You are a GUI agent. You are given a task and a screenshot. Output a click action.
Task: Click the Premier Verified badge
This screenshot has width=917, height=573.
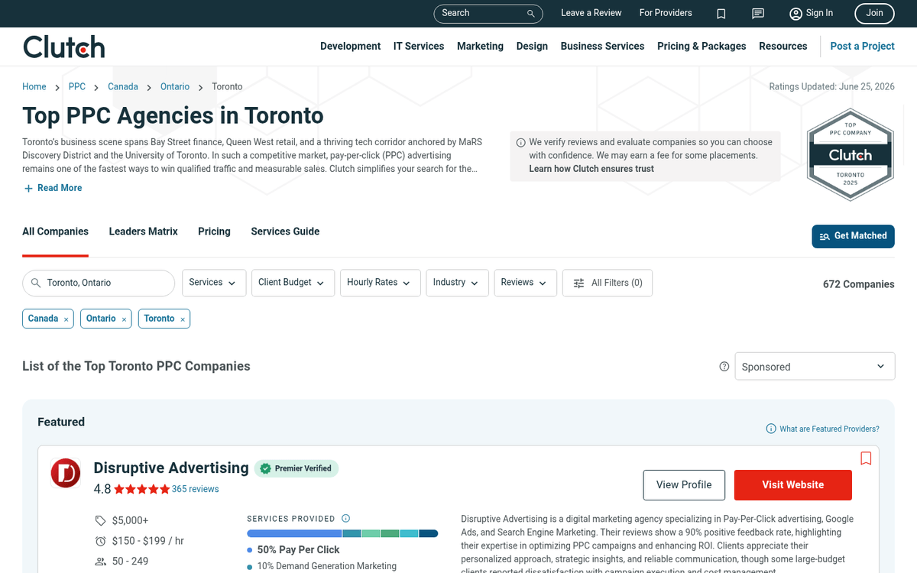[x=296, y=468]
